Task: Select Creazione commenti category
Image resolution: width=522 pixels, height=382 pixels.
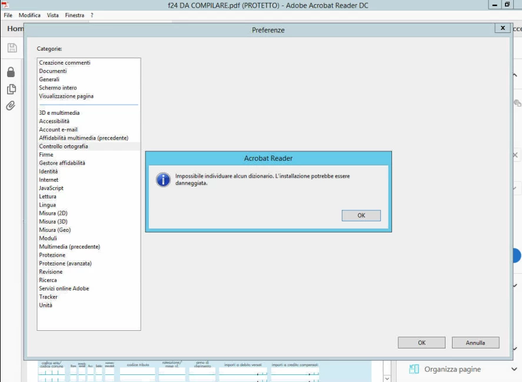Action: tap(88, 62)
